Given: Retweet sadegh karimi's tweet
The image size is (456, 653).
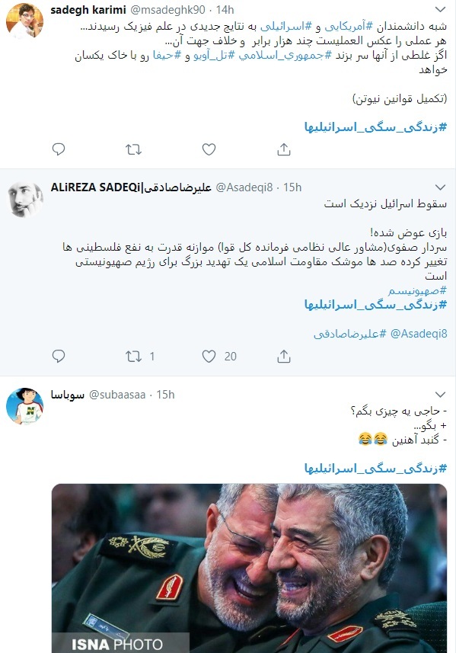Looking at the screenshot, I should click(x=133, y=149).
